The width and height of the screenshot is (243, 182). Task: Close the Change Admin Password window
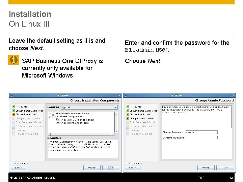coord(233,96)
